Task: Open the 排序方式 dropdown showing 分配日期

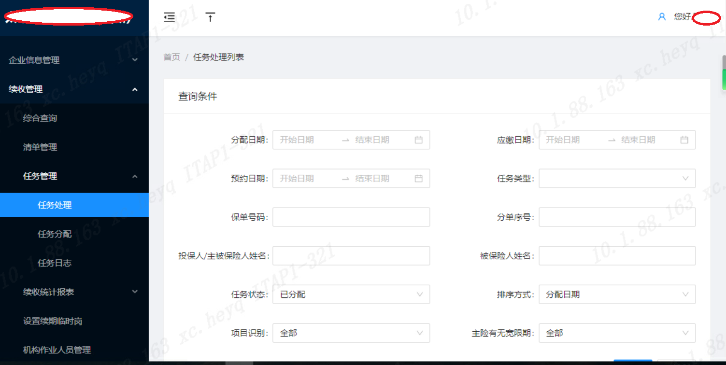Action: pos(617,295)
